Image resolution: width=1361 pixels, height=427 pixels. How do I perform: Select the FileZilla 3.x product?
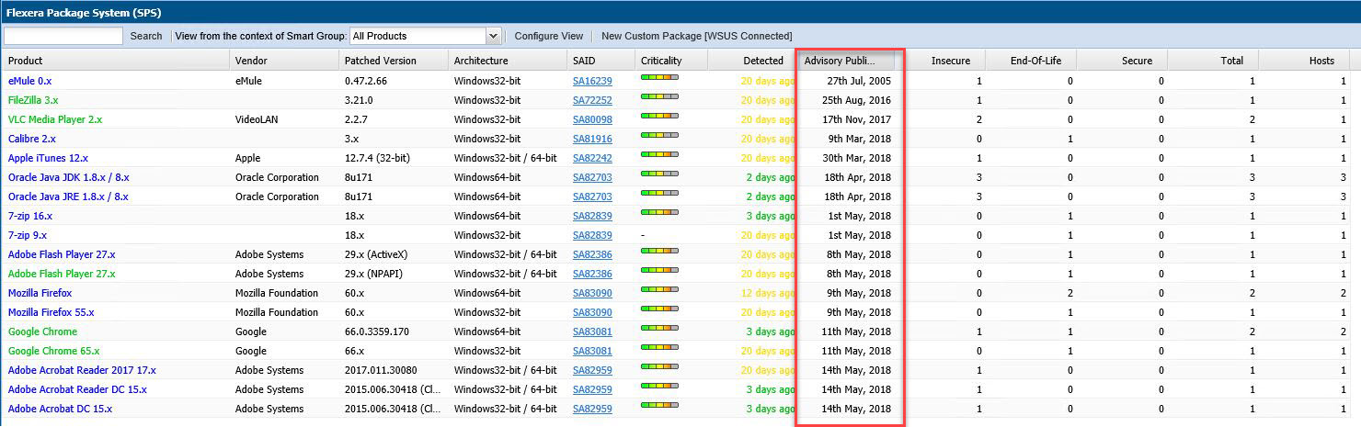coord(33,100)
